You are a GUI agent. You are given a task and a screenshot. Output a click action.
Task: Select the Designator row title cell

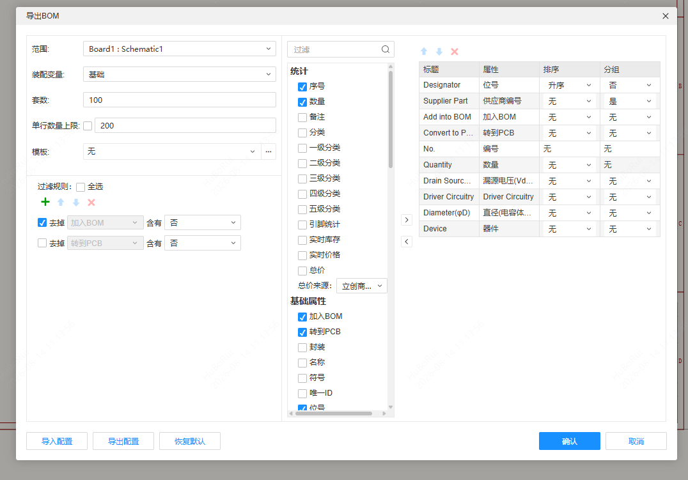click(x=449, y=85)
